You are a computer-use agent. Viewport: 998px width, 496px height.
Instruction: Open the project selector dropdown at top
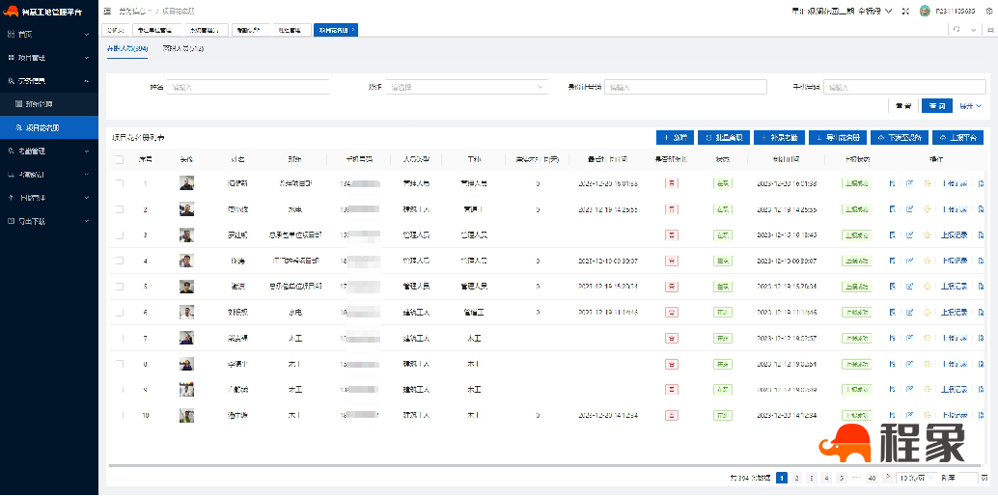[842, 12]
